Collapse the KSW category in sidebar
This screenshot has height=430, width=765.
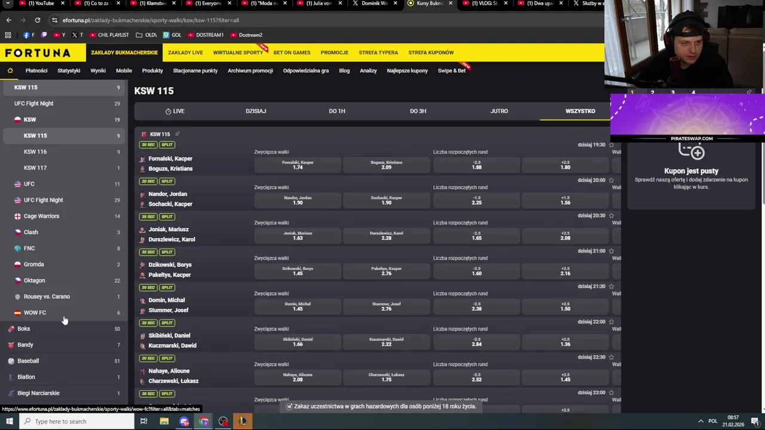point(63,119)
